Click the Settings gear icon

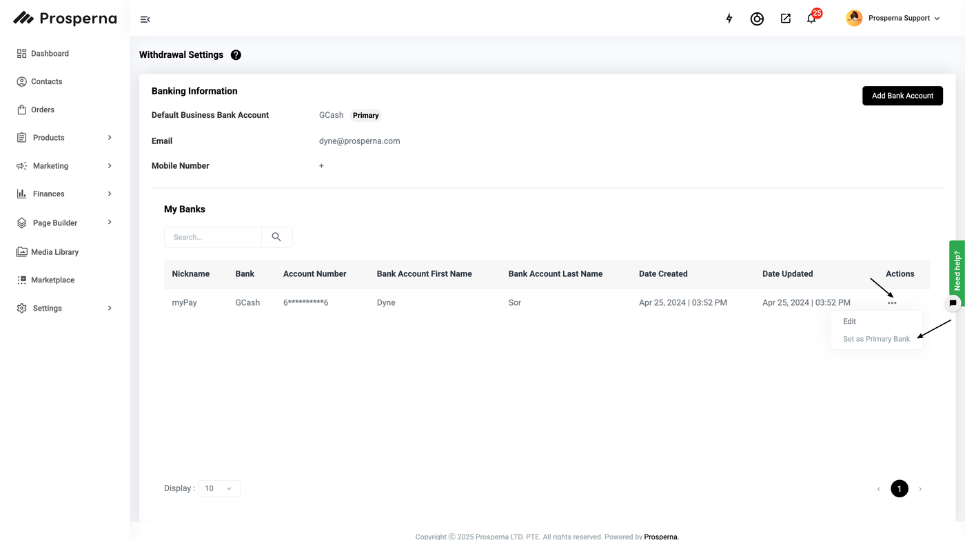point(21,309)
